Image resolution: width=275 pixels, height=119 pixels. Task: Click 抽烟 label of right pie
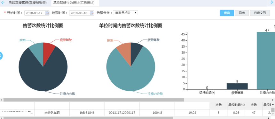click(x=110, y=40)
